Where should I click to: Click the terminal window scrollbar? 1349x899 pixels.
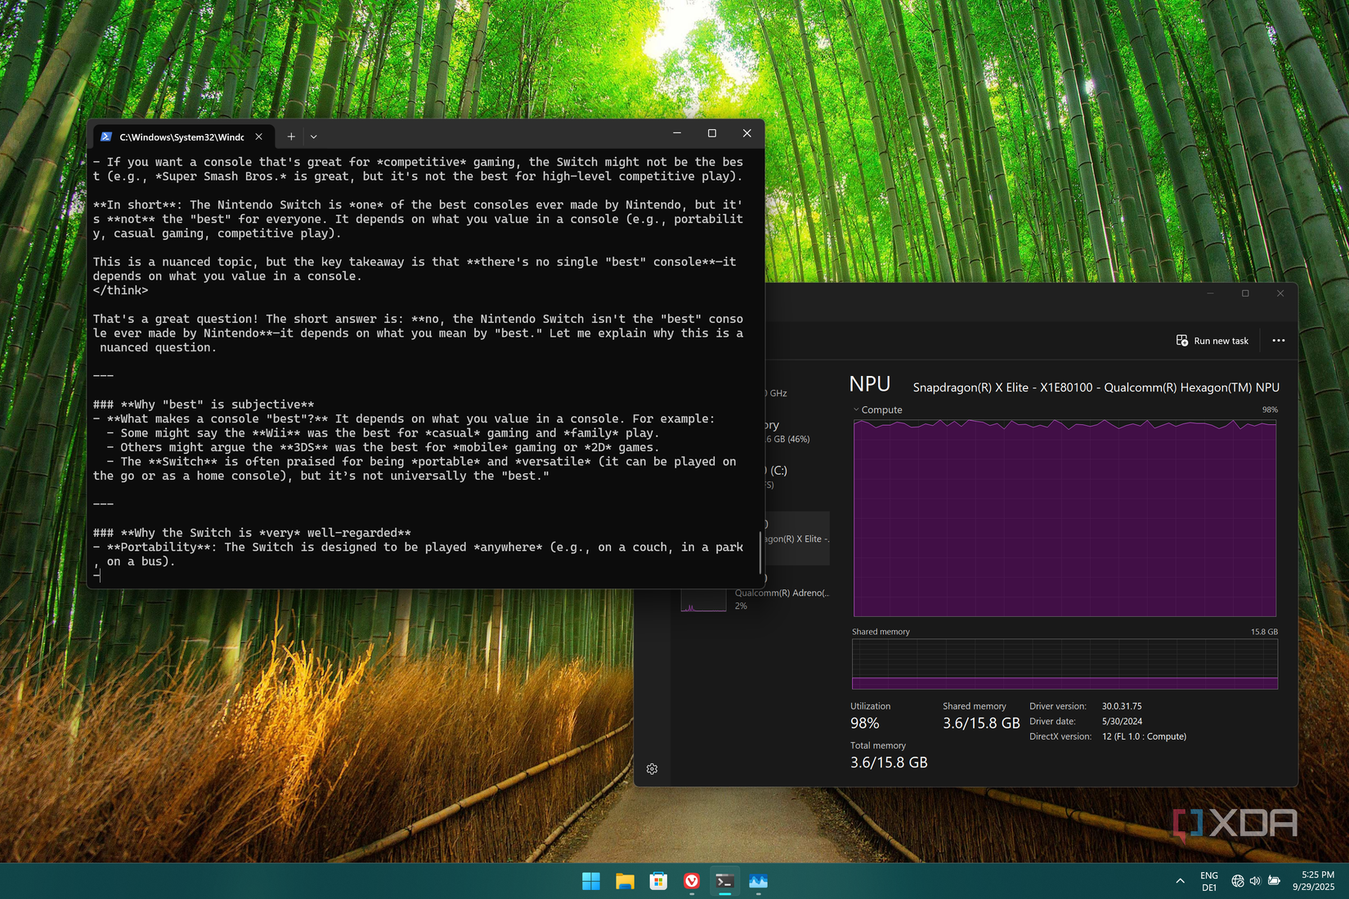(x=760, y=552)
